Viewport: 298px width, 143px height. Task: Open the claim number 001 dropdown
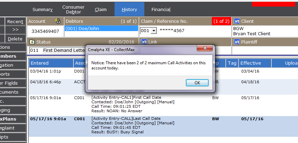pos(154,31)
